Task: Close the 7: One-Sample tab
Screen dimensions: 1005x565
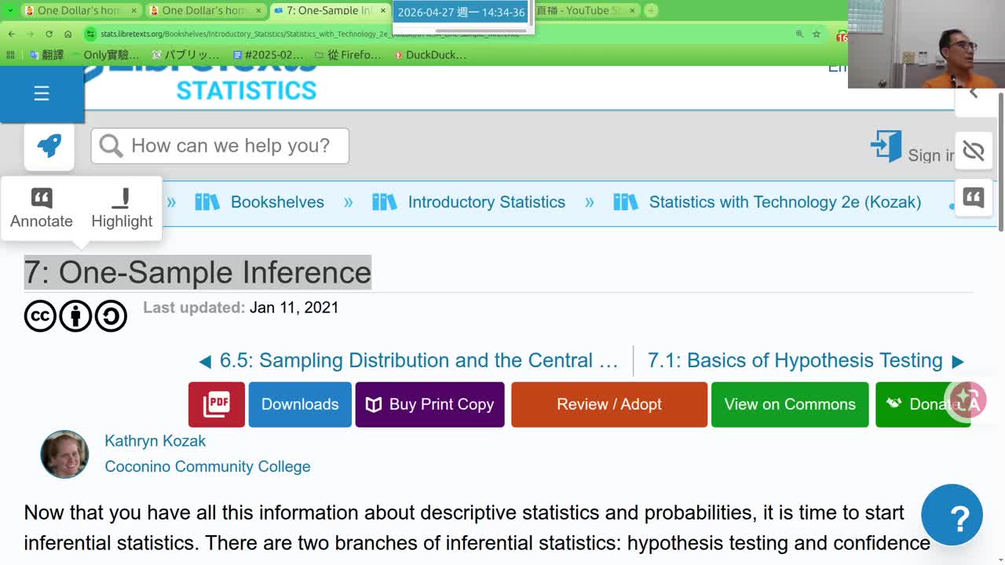Action: coord(383,10)
